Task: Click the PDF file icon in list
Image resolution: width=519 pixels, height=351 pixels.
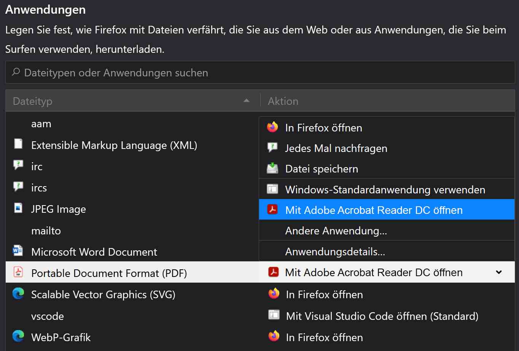Action: [x=18, y=272]
